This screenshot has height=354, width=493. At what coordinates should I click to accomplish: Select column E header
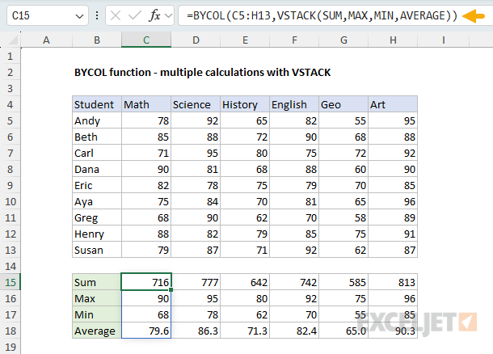245,40
